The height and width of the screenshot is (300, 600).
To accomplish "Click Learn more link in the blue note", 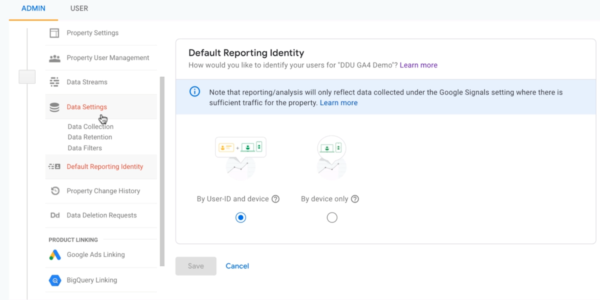I will [339, 103].
